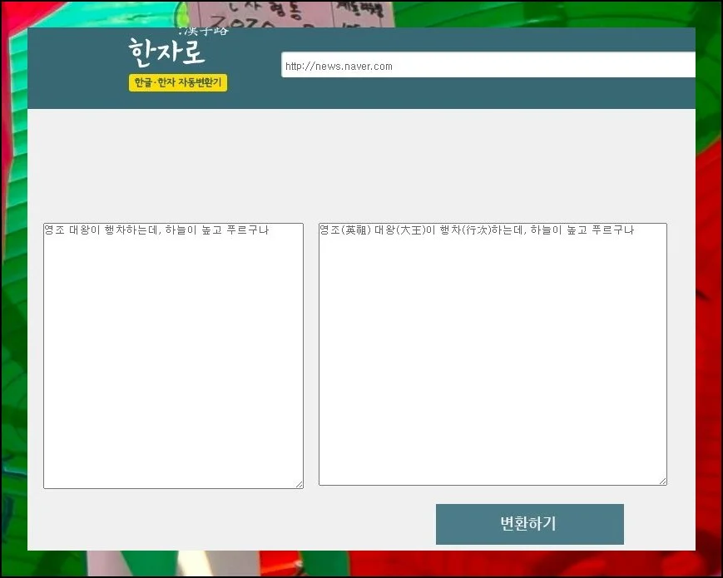Click the resize grip of the left text area

pos(300,484)
